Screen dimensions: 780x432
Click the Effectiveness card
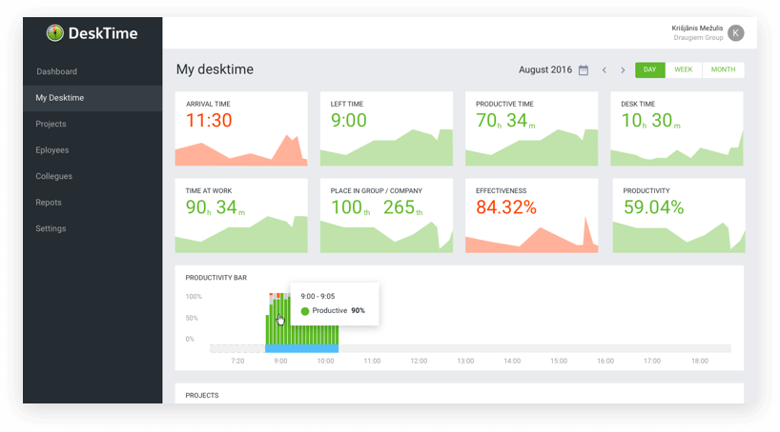click(x=532, y=215)
